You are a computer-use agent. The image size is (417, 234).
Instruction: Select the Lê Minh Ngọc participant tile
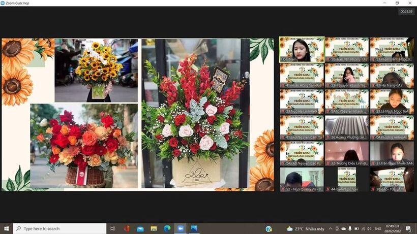pyautogui.click(x=392, y=102)
